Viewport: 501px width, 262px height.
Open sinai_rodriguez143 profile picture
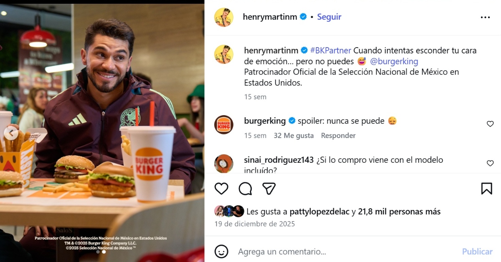pos(224,164)
